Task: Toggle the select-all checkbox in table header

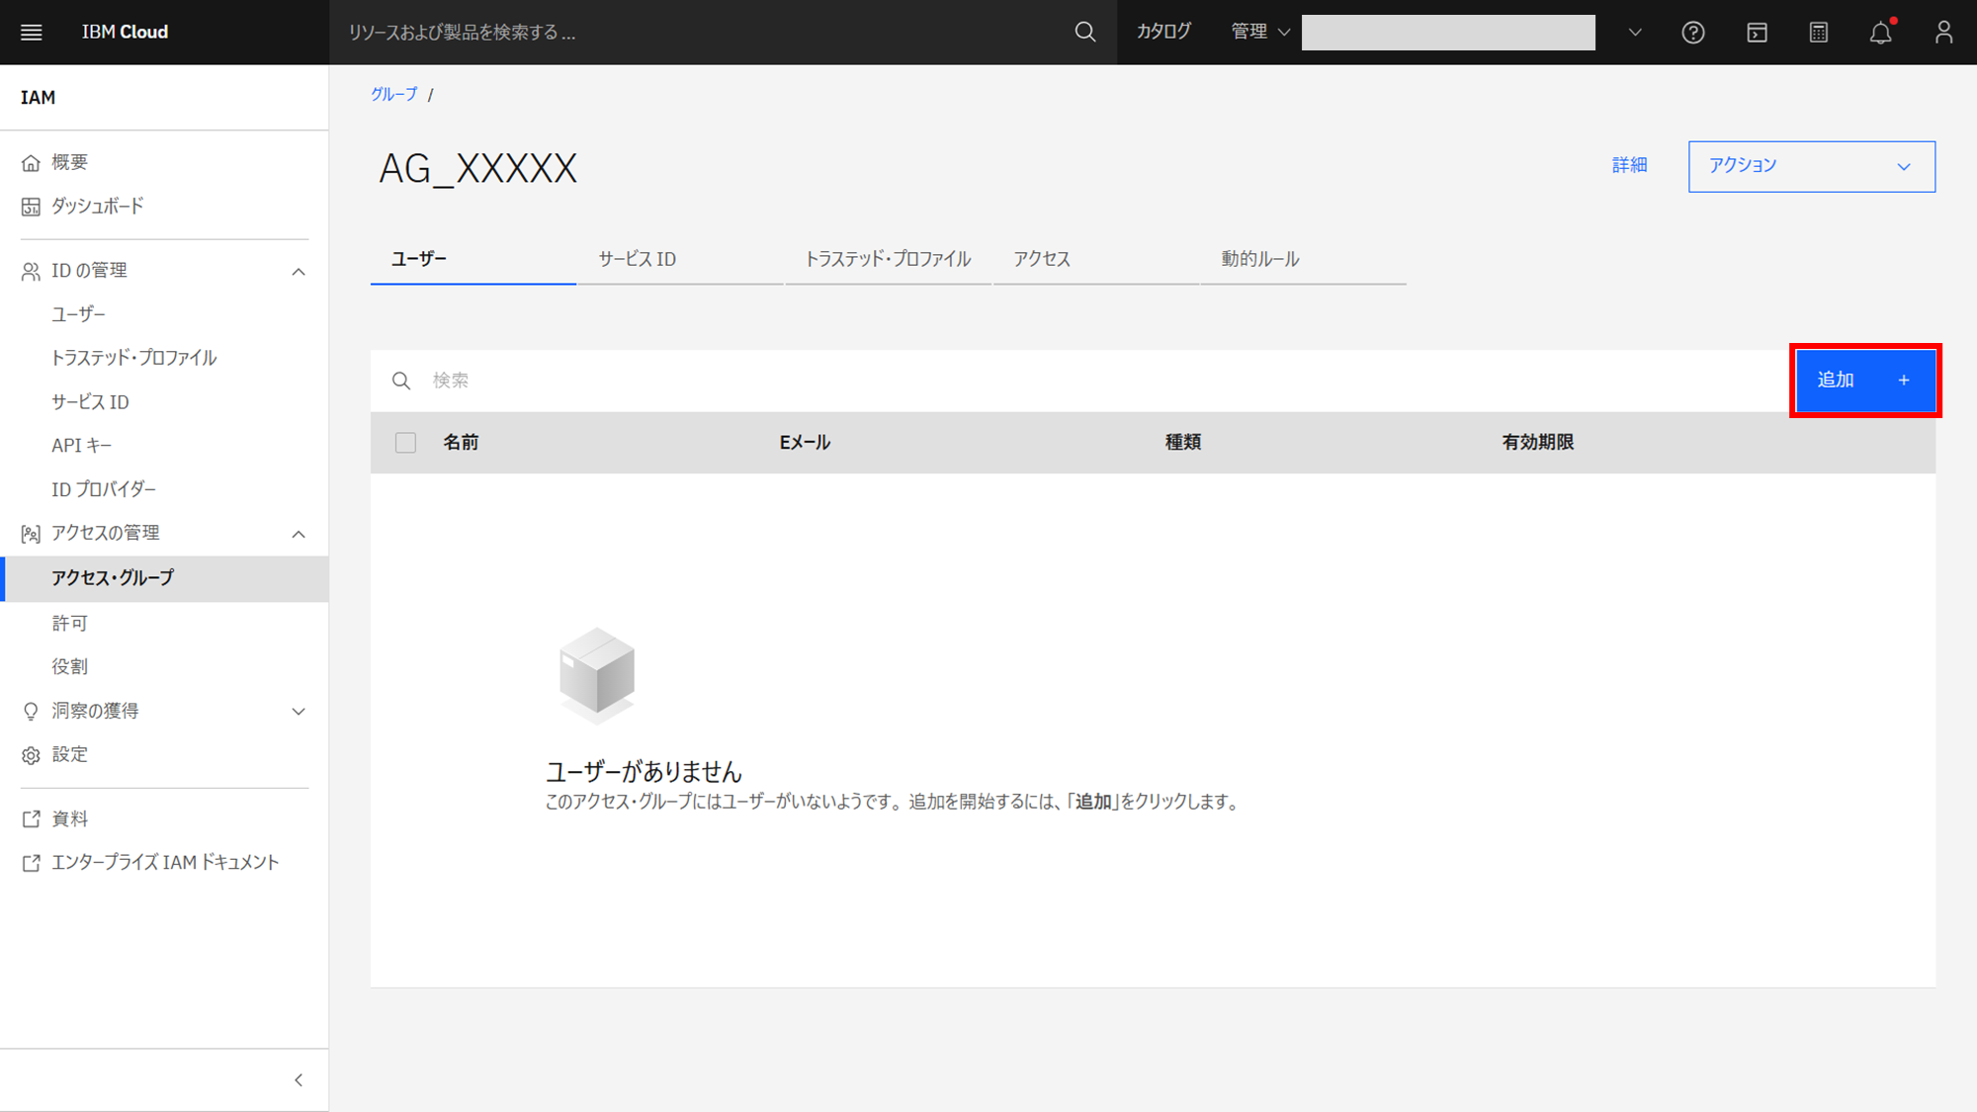Action: click(405, 443)
